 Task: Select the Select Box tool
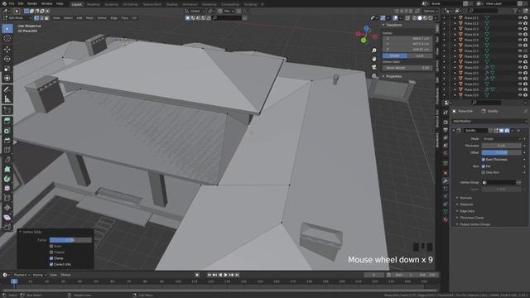7,28
